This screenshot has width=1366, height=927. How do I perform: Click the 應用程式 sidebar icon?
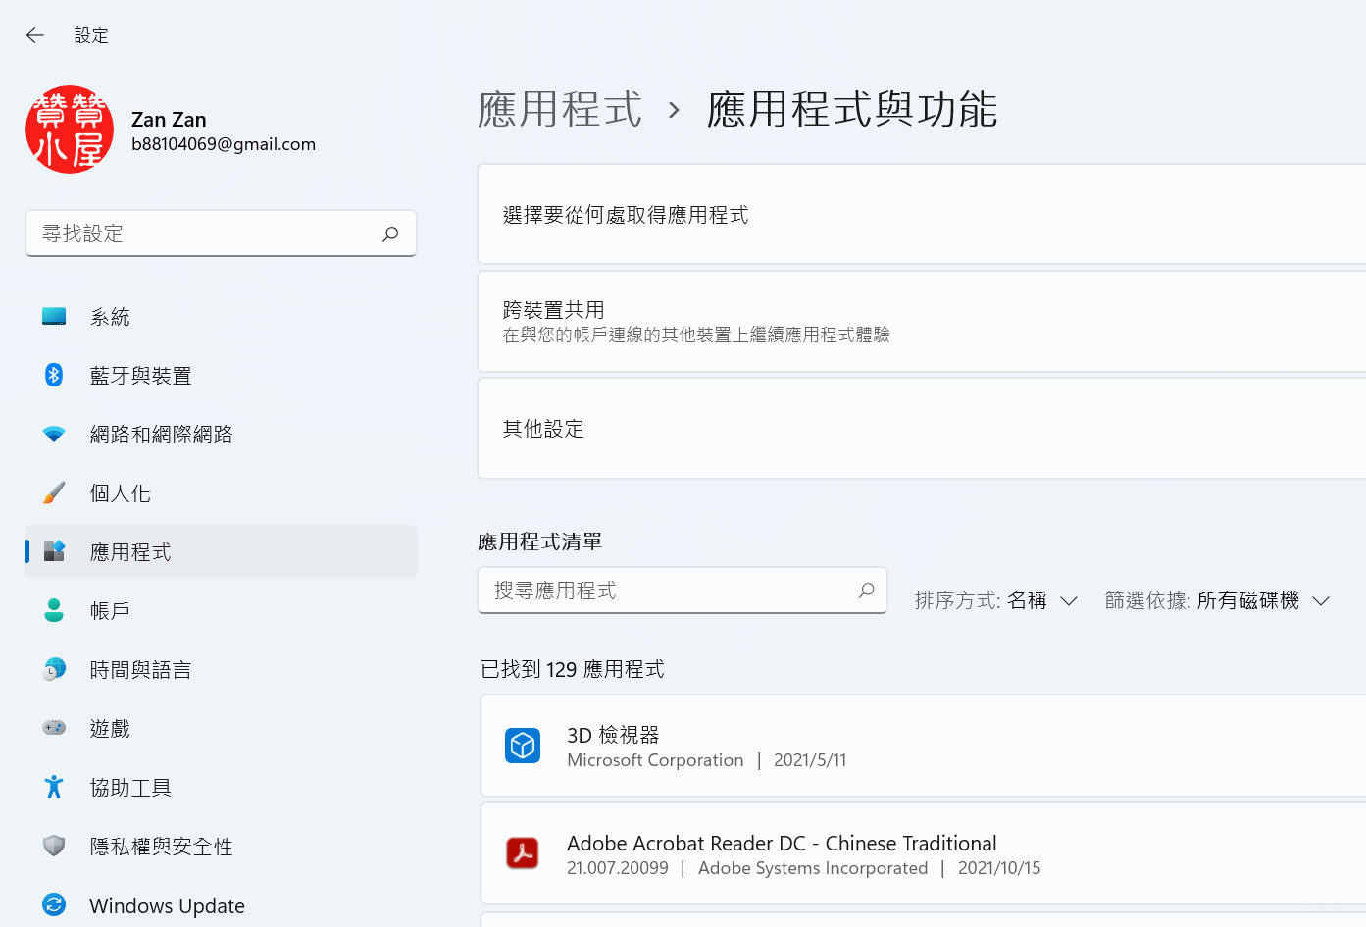54,552
